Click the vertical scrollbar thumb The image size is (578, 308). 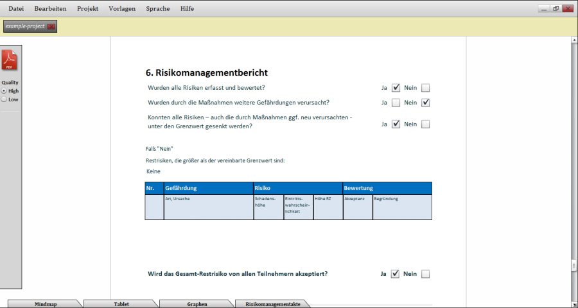574,265
